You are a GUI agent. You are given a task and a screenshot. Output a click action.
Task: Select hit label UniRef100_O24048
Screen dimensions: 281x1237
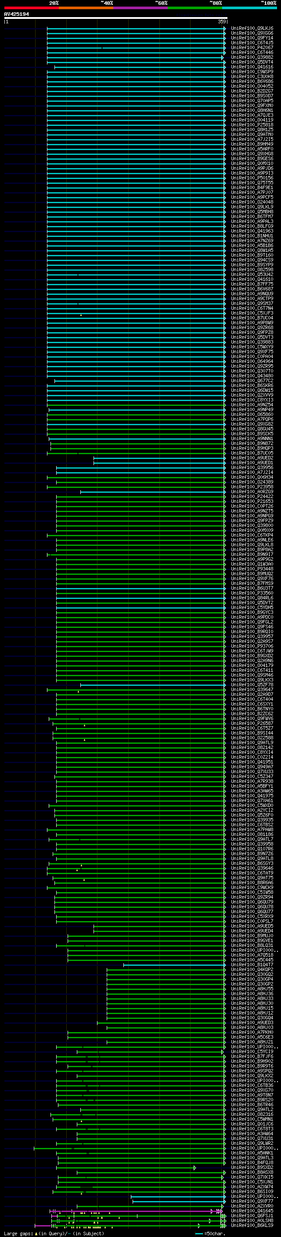[x=252, y=202]
